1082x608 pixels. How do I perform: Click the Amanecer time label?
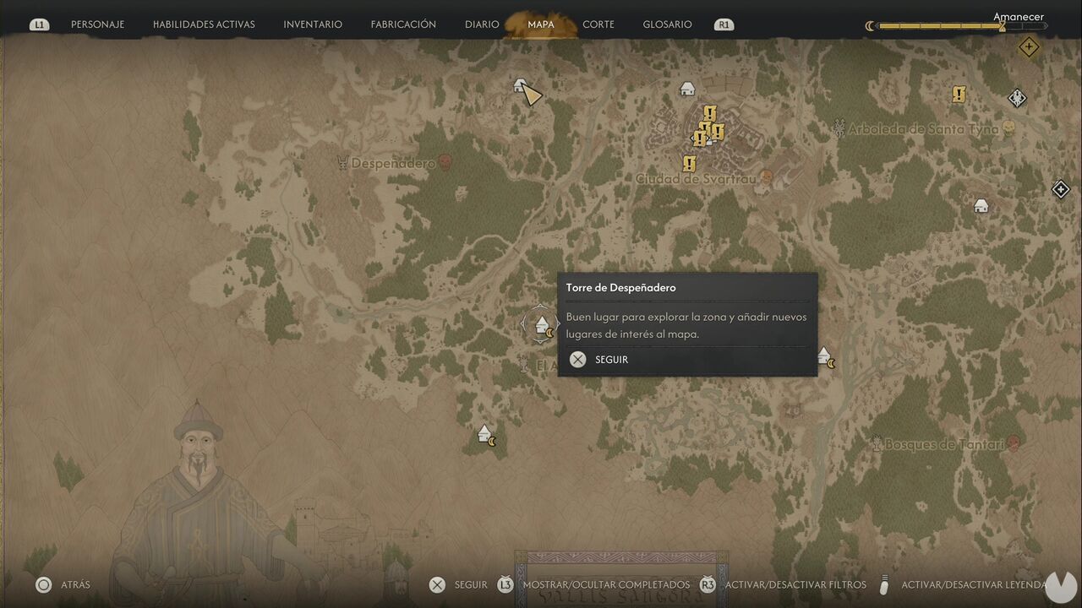(1019, 17)
